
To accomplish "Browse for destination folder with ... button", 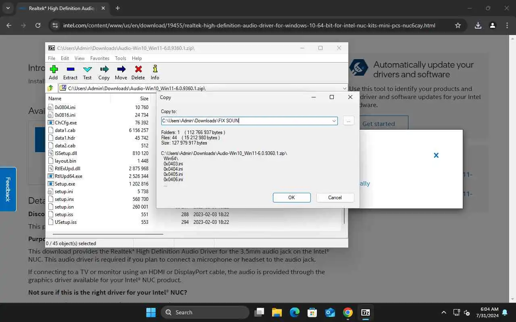I will [348, 121].
